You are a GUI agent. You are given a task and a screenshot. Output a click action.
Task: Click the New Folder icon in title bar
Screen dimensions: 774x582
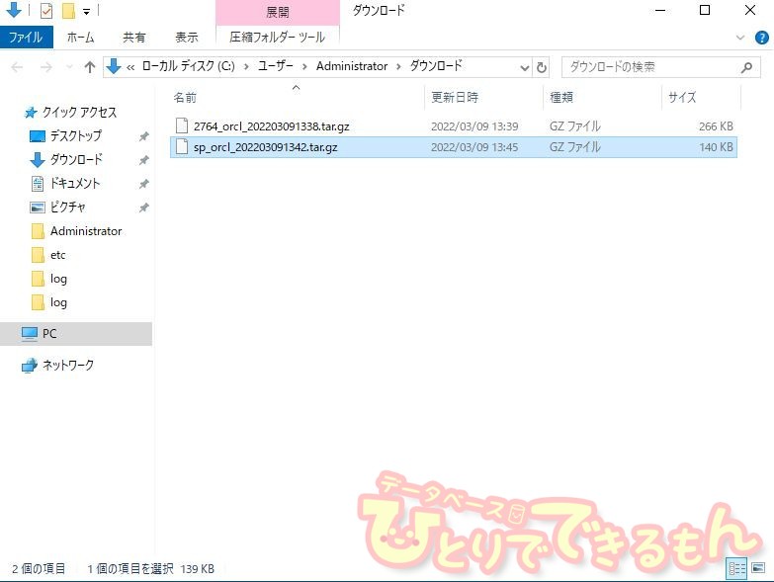[x=68, y=11]
